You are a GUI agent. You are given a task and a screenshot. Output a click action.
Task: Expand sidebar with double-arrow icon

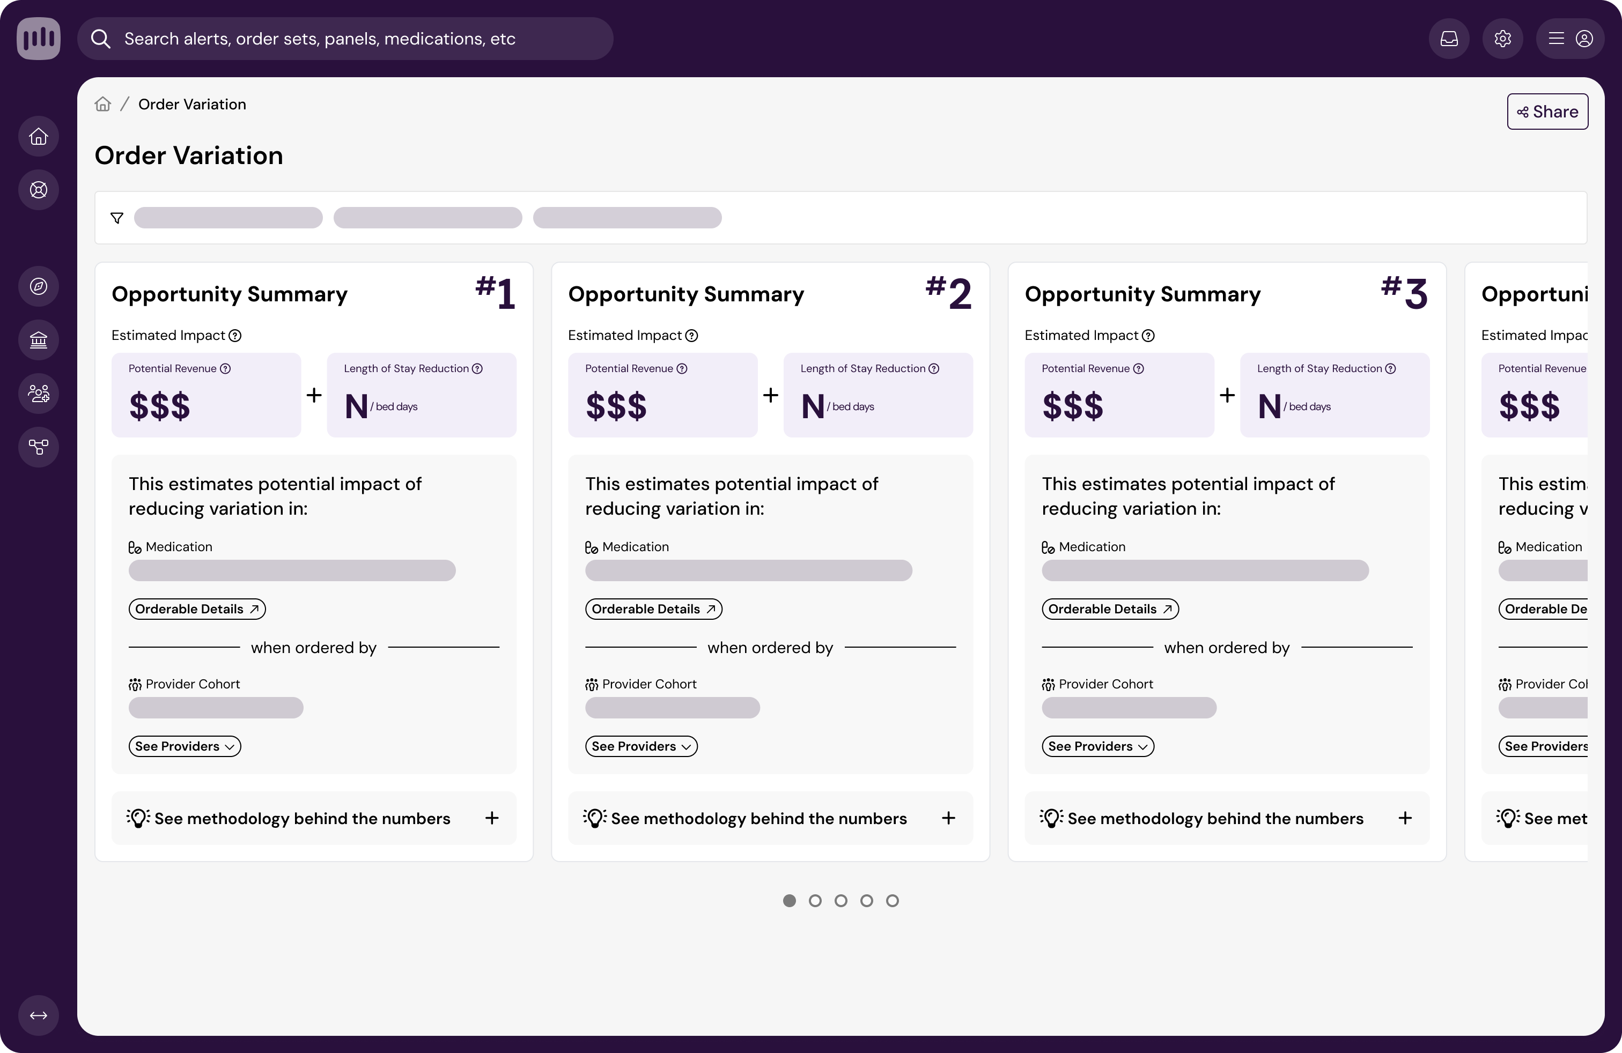pyautogui.click(x=39, y=1015)
